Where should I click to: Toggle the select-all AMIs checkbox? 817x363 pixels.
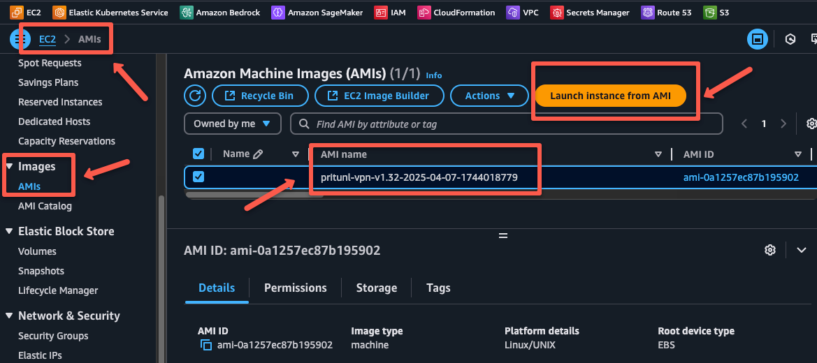coord(198,154)
